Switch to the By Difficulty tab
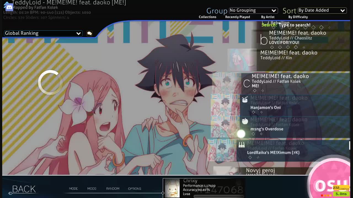353x198 pixels. (x=298, y=17)
